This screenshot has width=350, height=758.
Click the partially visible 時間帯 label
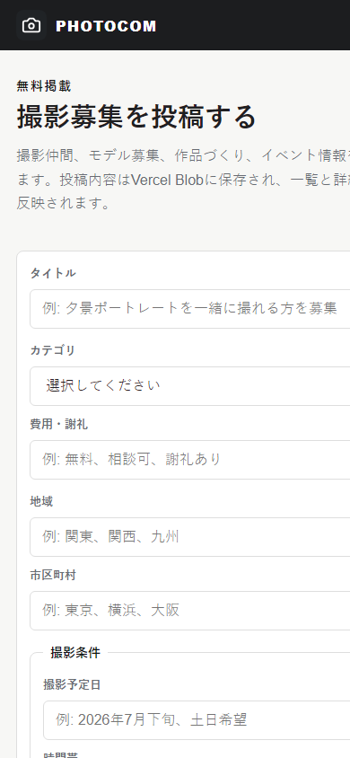[55, 755]
